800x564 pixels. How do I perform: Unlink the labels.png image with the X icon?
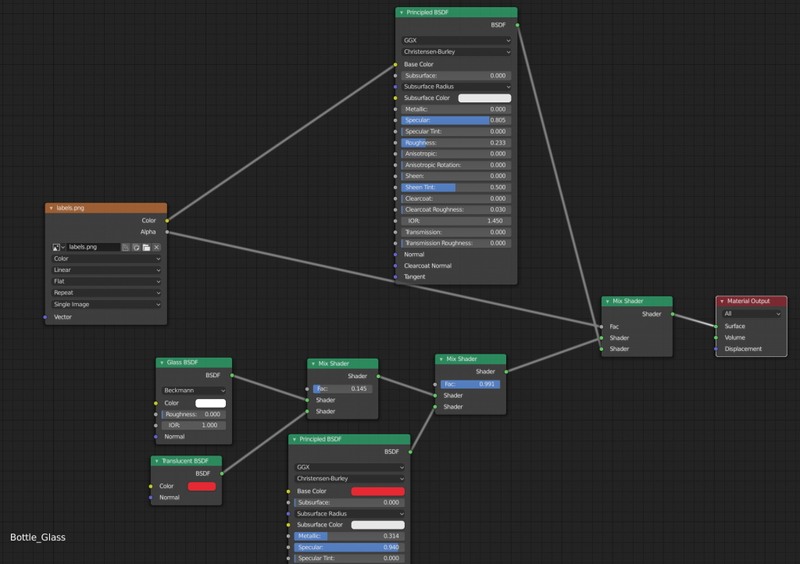(156, 248)
